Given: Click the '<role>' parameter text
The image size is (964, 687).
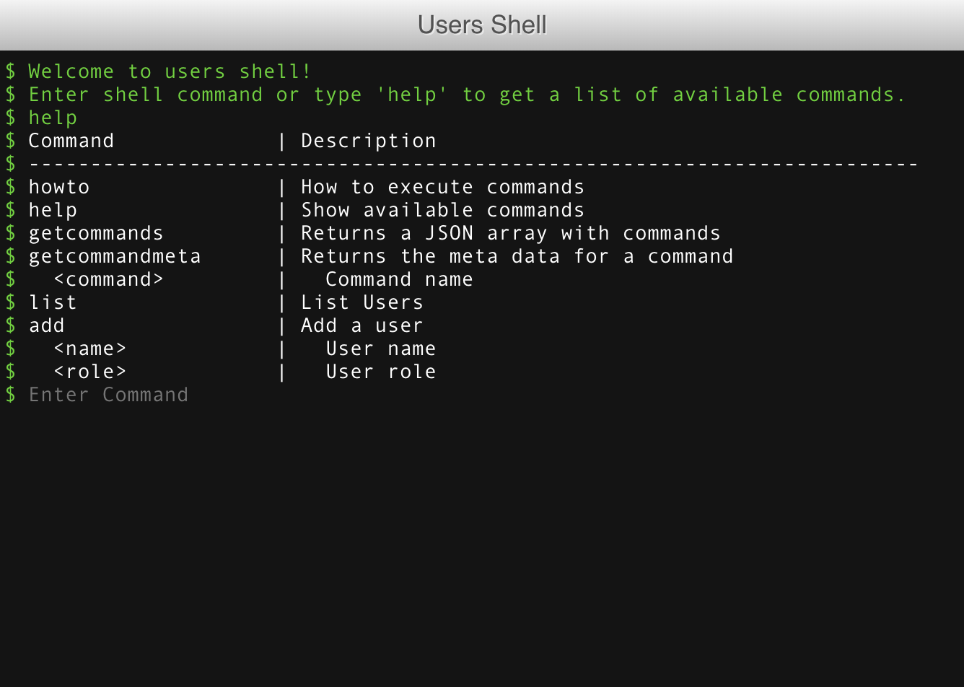Looking at the screenshot, I should [x=90, y=372].
